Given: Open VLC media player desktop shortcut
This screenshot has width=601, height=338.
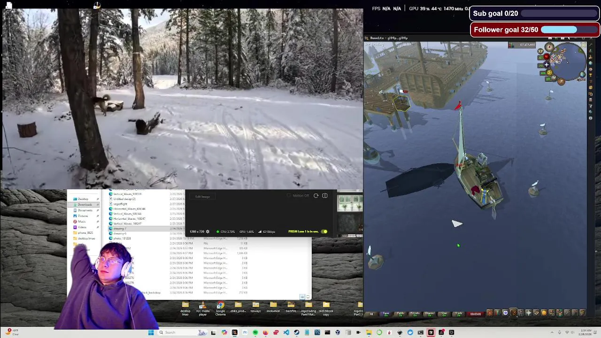Looking at the screenshot, I should 203,308.
